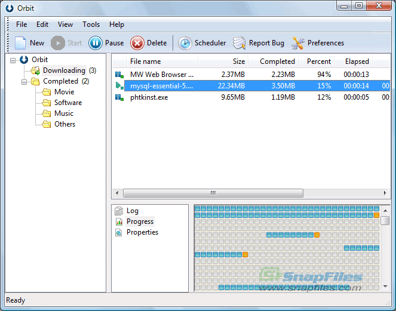The width and height of the screenshot is (396, 311).
Task: Click the Movie folder icon
Action: (x=47, y=92)
